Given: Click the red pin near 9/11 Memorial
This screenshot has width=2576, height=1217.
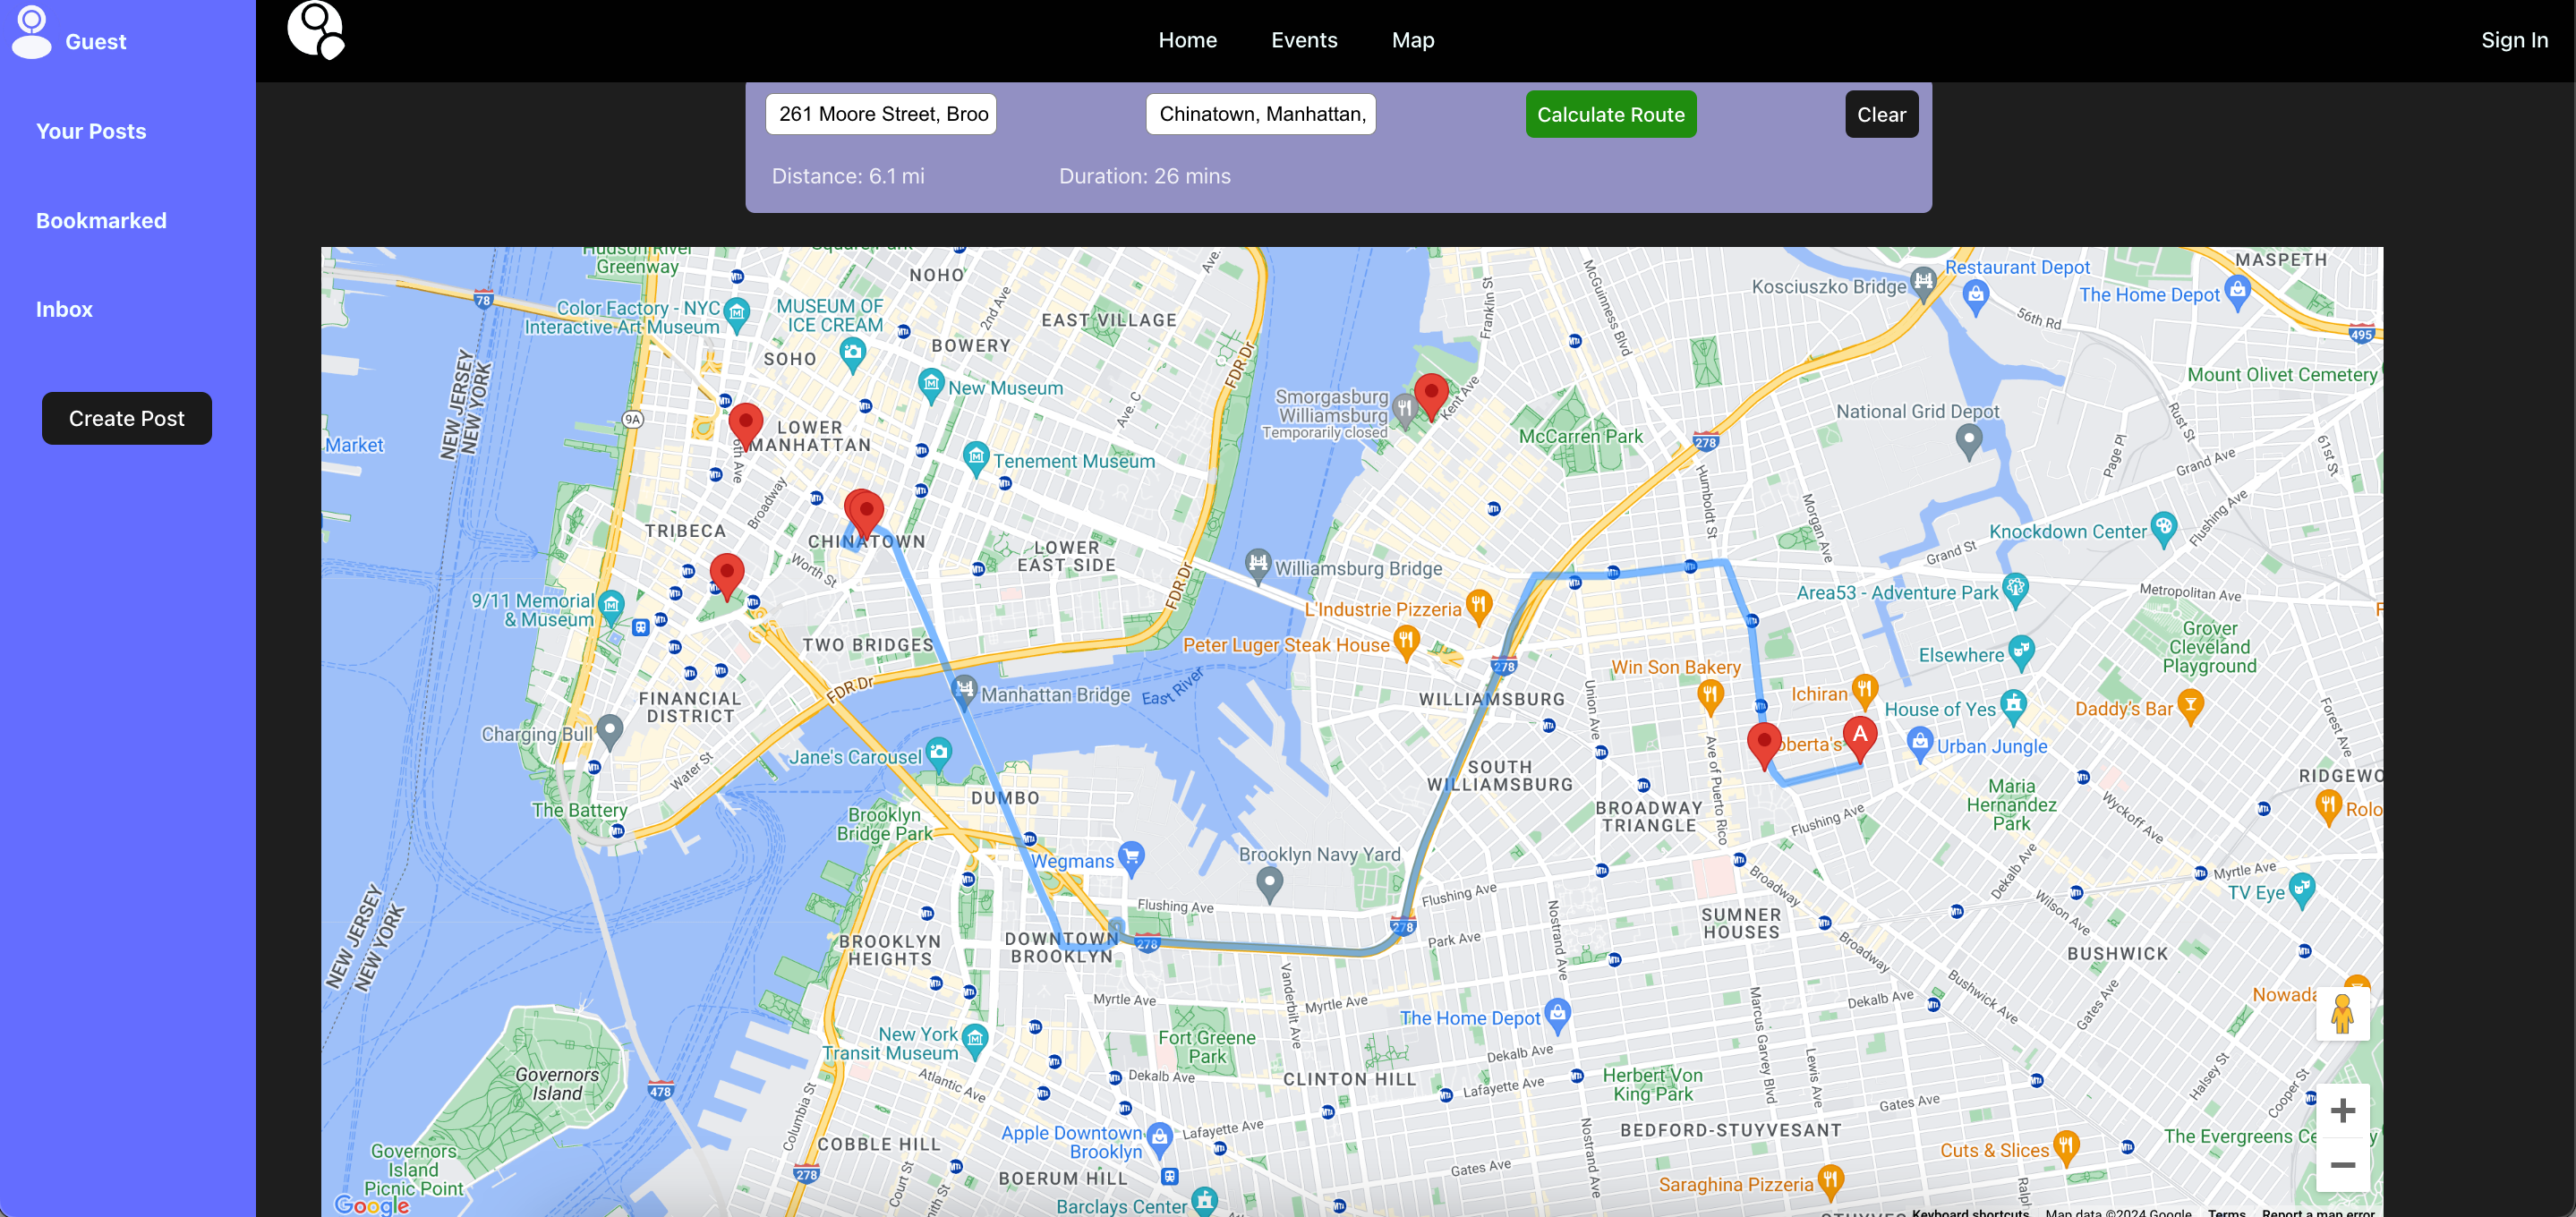Looking at the screenshot, I should [x=726, y=573].
